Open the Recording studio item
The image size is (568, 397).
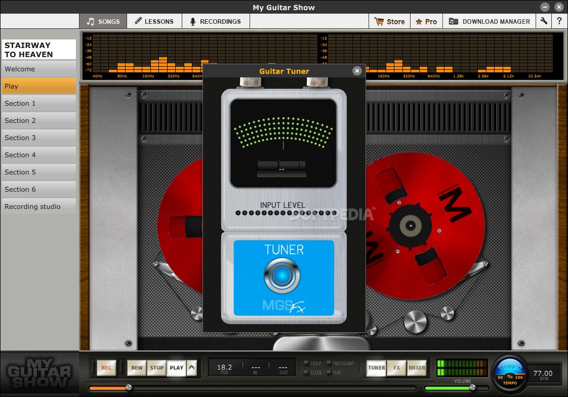point(39,207)
